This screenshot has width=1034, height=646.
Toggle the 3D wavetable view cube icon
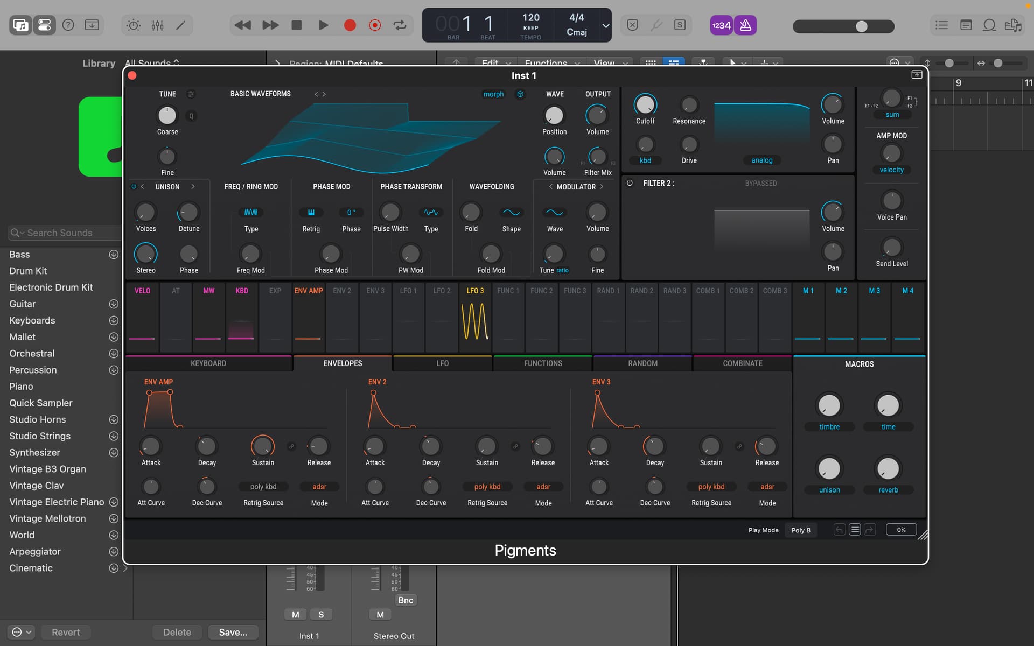click(x=520, y=94)
